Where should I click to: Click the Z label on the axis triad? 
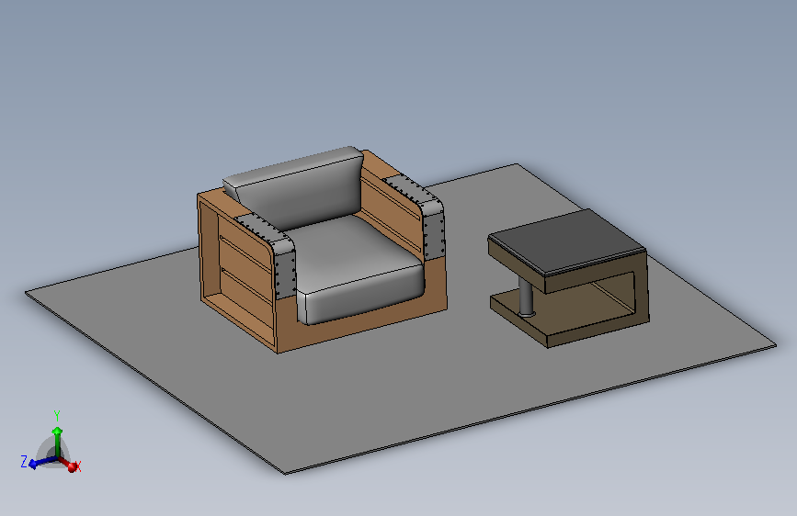coord(24,461)
